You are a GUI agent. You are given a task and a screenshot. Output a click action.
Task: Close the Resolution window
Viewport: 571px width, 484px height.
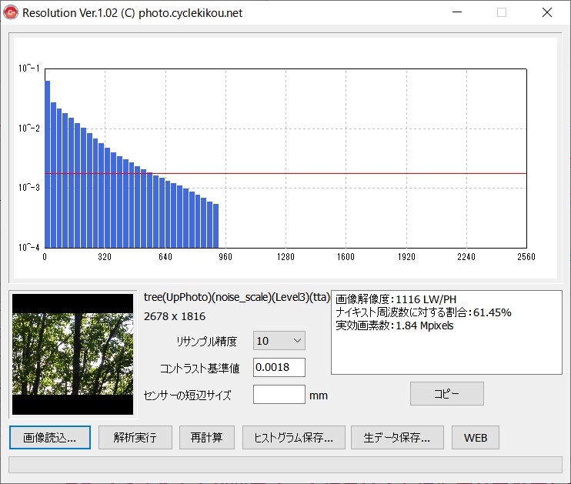546,12
